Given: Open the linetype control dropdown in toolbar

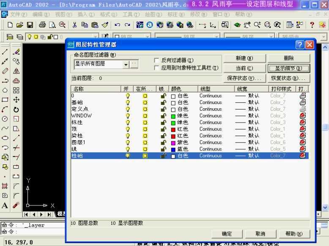Looking at the screenshot, I should pos(217,37).
